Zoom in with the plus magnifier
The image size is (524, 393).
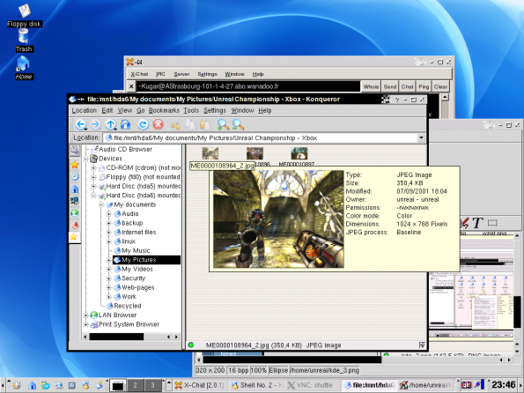click(x=223, y=124)
